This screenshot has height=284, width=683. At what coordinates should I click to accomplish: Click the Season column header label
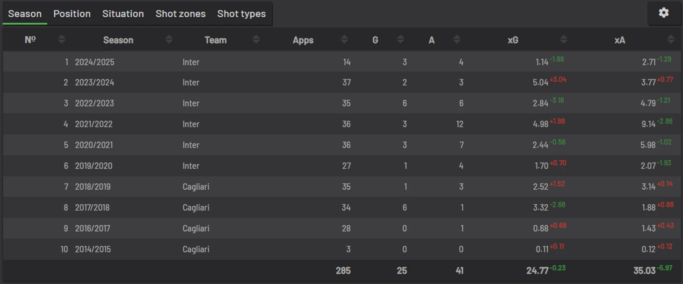[x=118, y=40]
